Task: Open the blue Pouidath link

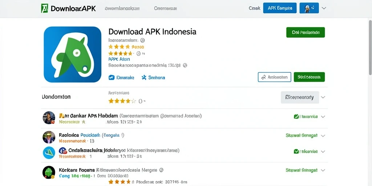Action: [x=90, y=135]
